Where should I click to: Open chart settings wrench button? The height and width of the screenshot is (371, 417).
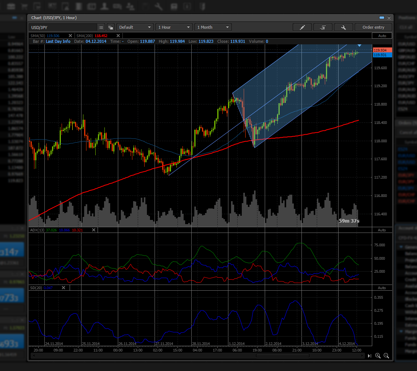[343, 27]
